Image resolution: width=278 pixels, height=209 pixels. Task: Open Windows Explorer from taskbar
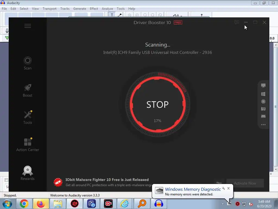click(x=58, y=204)
